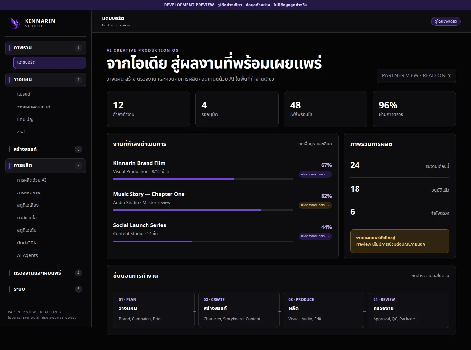The image size is (471, 350).
Task: Collapse the ภาพรวม sidebar section
Action: [45, 48]
